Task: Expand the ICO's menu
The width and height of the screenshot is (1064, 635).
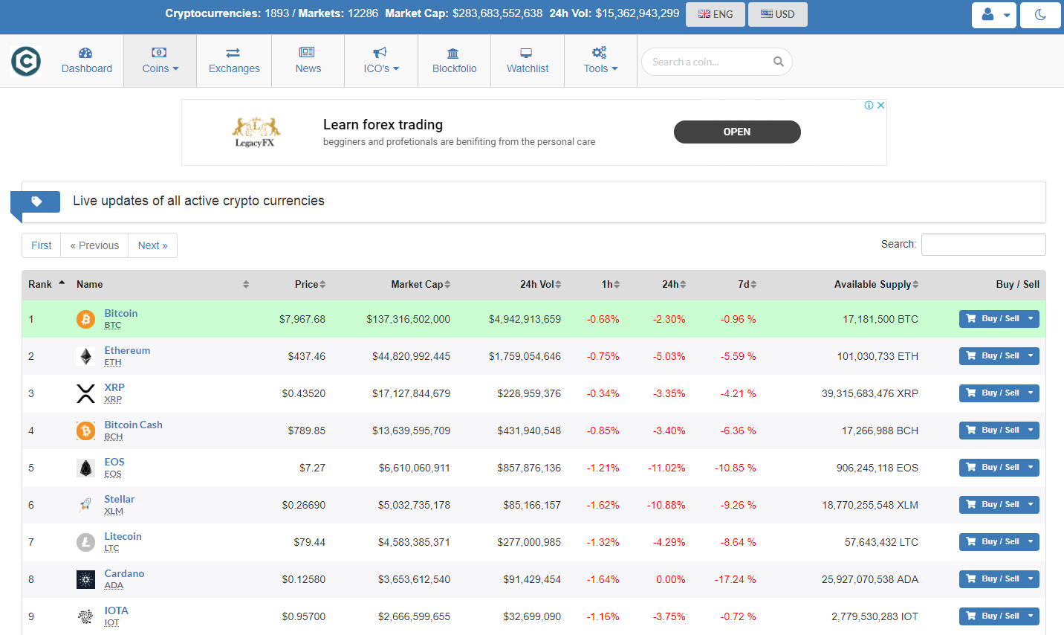Action: (x=381, y=61)
